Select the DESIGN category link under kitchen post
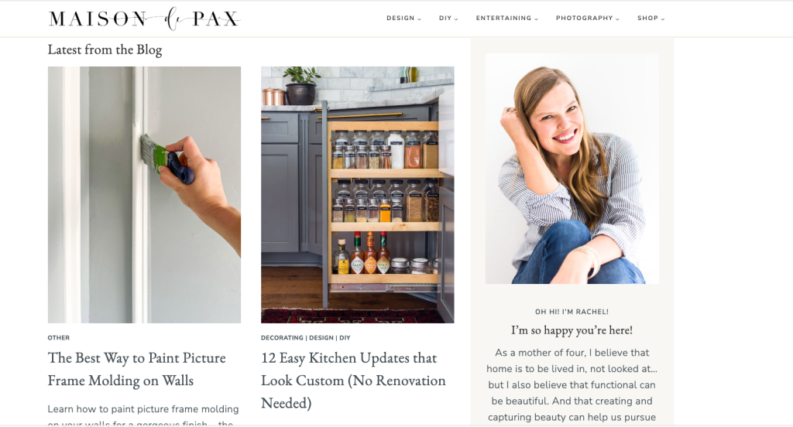Image resolution: width=793 pixels, height=427 pixels. (x=321, y=337)
